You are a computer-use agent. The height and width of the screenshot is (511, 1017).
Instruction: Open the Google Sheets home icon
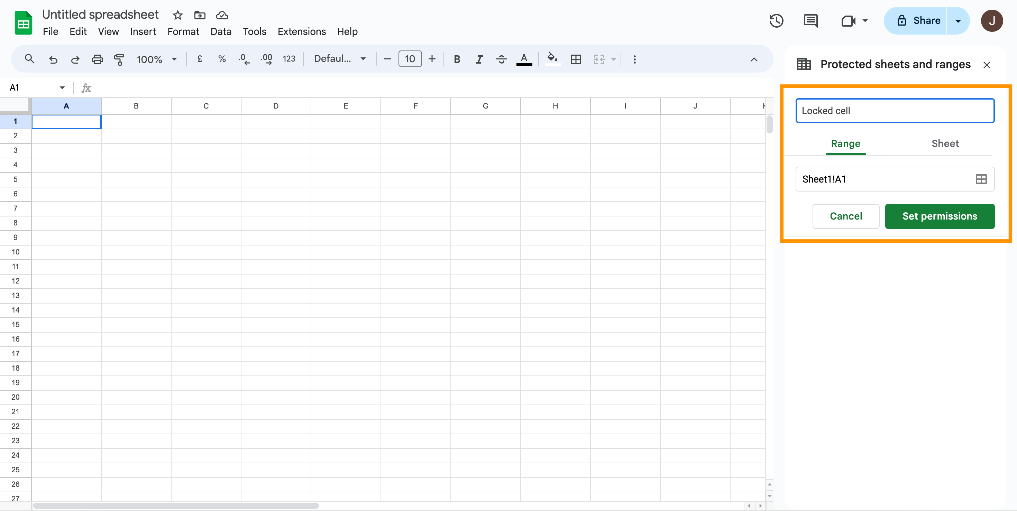(x=23, y=23)
